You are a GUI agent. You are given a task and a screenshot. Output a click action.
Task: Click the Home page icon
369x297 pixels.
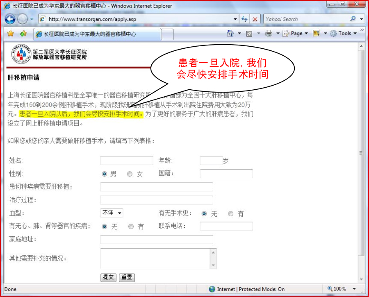pyautogui.click(x=231, y=34)
